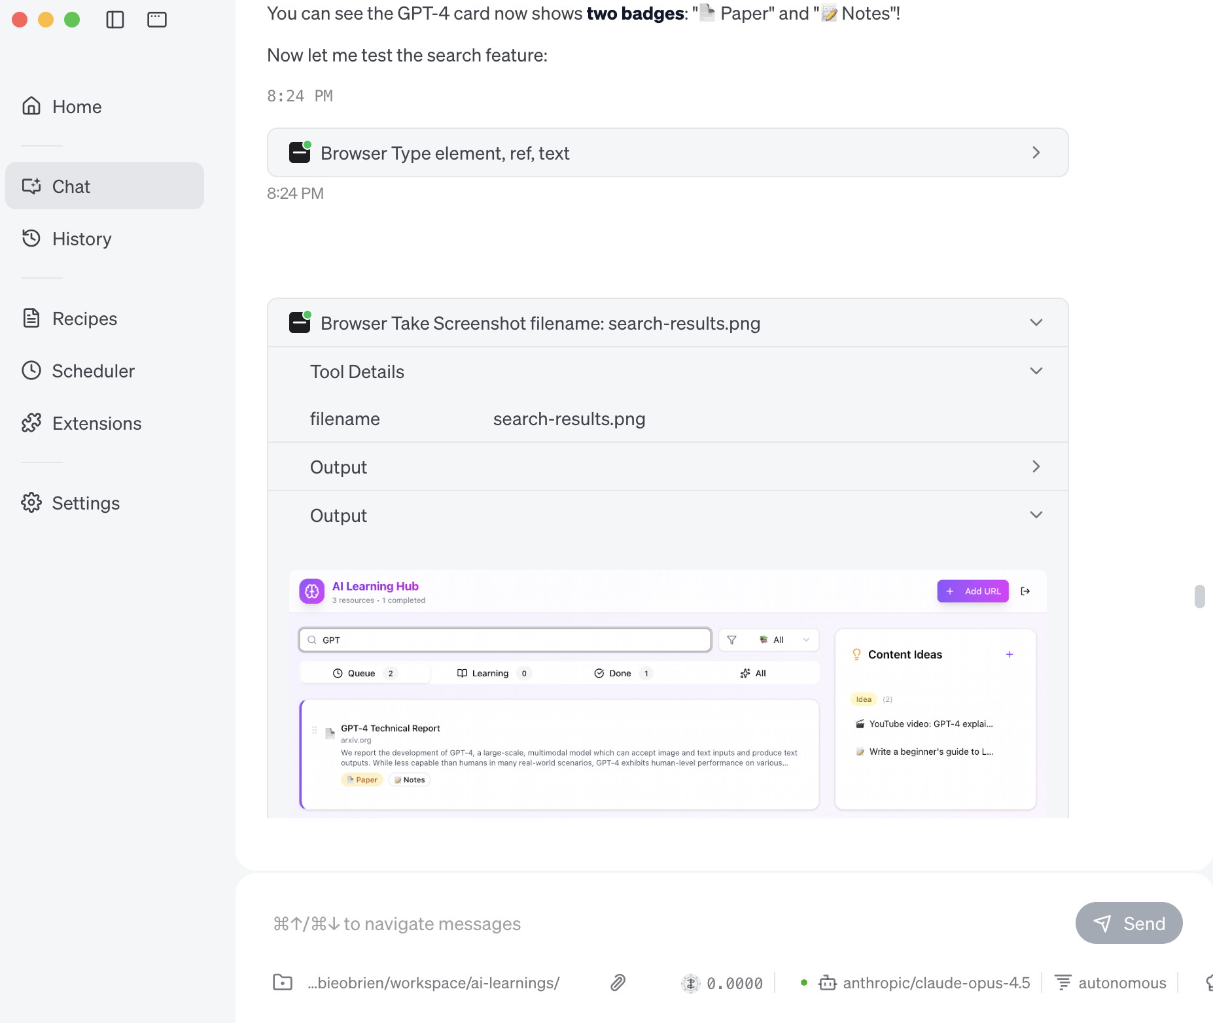Open new window icon in title bar
The image size is (1213, 1023).
point(157,20)
